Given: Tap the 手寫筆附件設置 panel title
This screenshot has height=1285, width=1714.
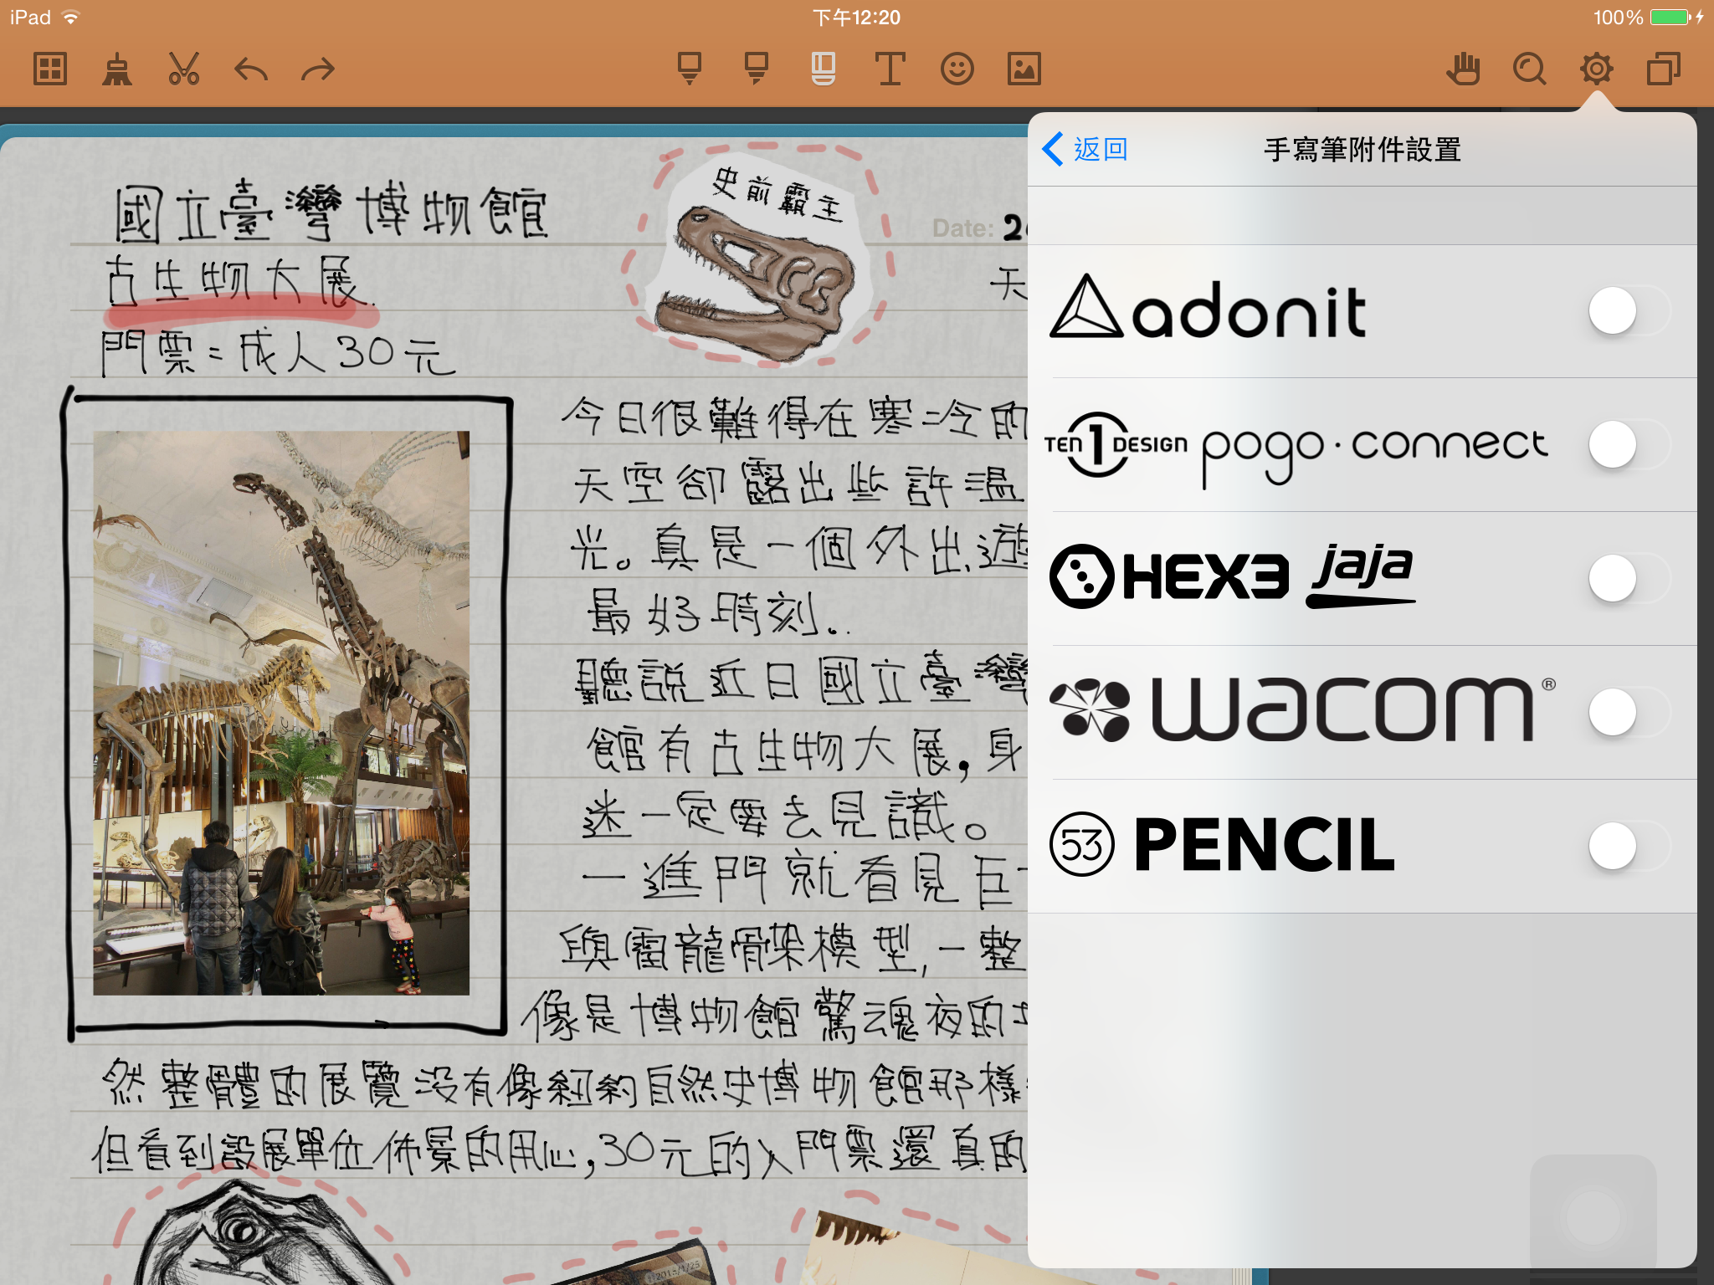Looking at the screenshot, I should [x=1362, y=150].
